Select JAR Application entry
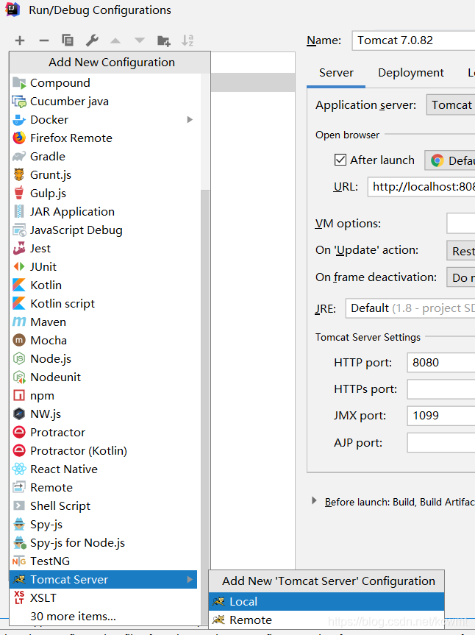This screenshot has width=475, height=635. (x=104, y=211)
